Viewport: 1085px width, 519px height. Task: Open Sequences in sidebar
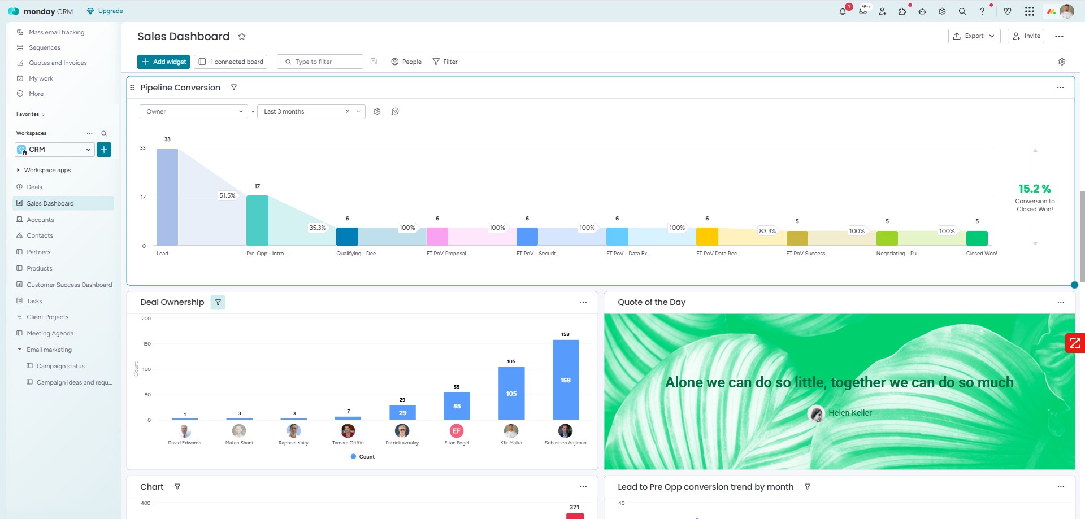click(45, 47)
